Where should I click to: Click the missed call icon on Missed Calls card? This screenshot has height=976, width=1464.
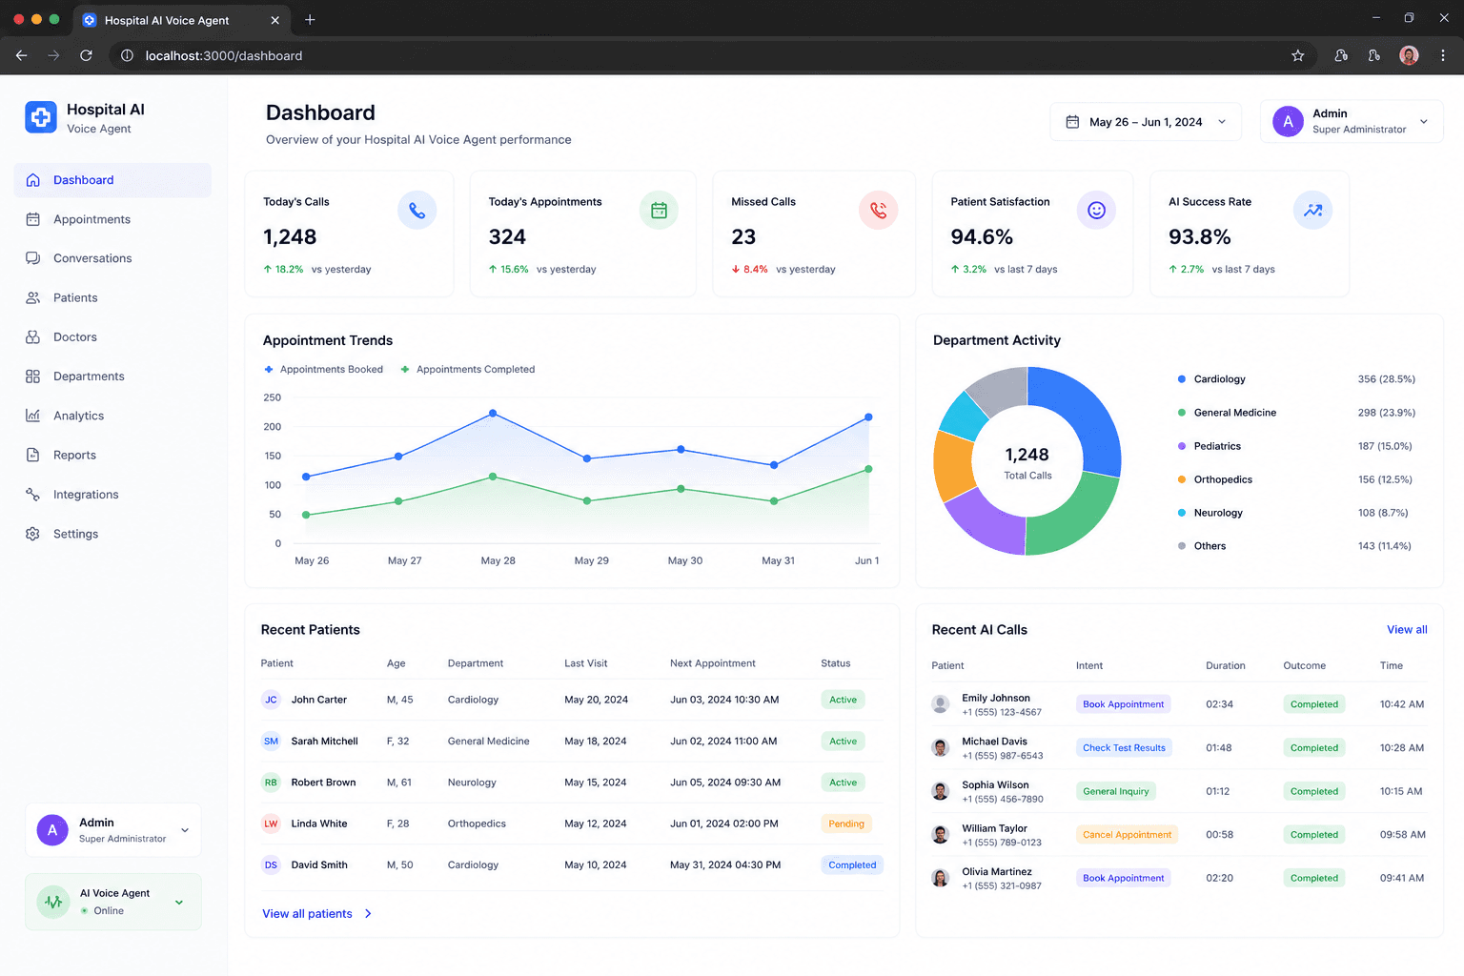(878, 211)
